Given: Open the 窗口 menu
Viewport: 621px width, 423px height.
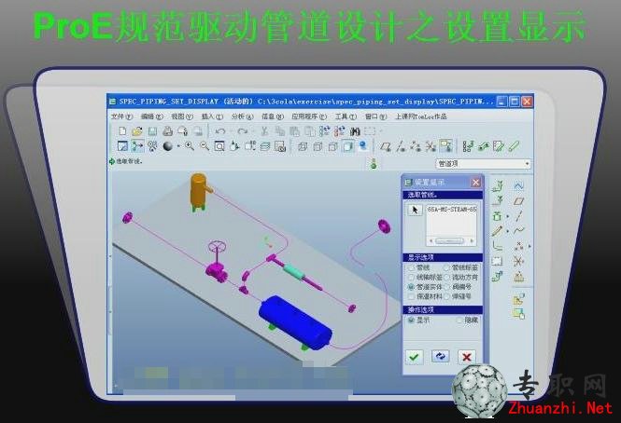Looking at the screenshot, I should 375,116.
